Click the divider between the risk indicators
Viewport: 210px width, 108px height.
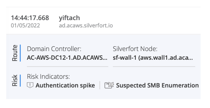click(100, 85)
